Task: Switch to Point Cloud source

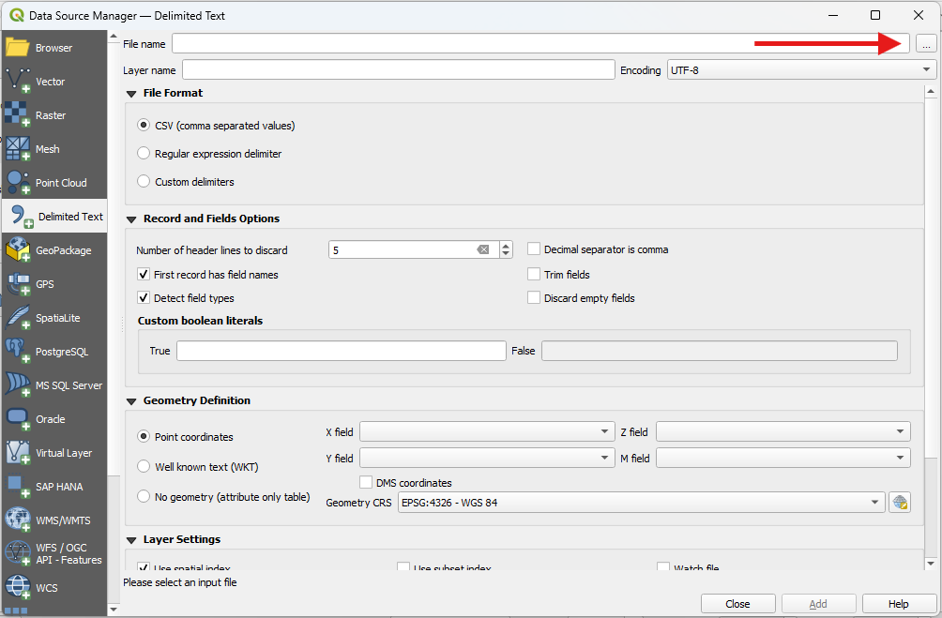Action: tap(54, 182)
